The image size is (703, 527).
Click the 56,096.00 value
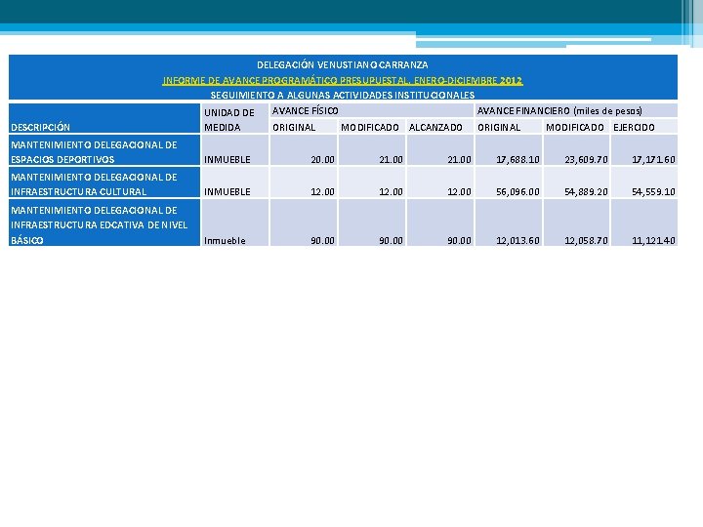[517, 192]
